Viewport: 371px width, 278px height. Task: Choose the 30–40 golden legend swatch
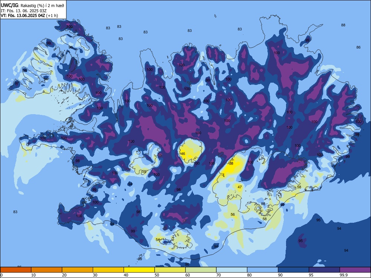coord(108,270)
